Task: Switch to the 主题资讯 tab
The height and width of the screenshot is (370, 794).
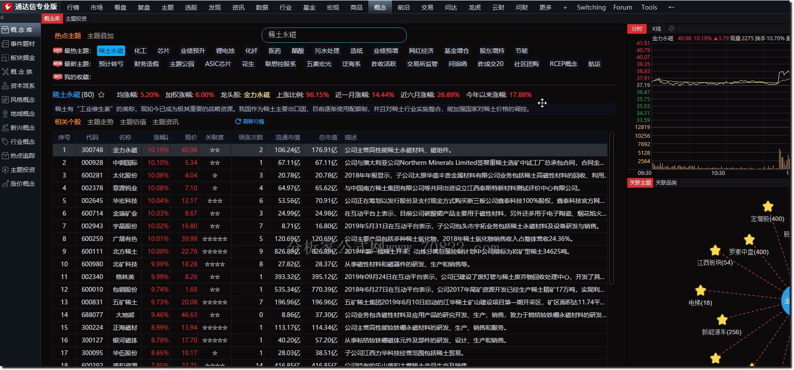Action: [x=165, y=122]
